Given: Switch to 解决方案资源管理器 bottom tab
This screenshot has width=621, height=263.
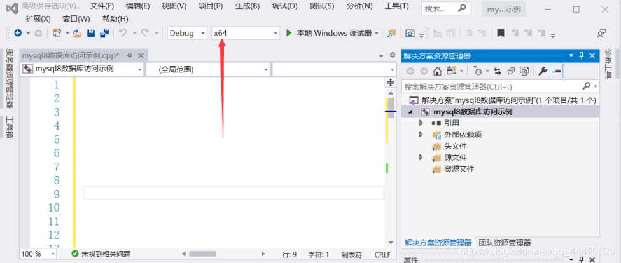Looking at the screenshot, I should pyautogui.click(x=438, y=243).
